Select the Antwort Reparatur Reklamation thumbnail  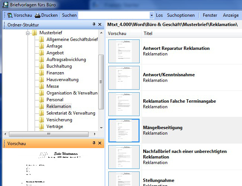(x=124, y=51)
